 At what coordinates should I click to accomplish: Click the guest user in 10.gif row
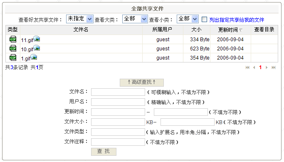[163, 49]
